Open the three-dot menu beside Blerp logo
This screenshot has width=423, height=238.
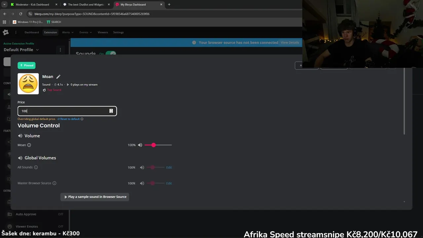16,32
